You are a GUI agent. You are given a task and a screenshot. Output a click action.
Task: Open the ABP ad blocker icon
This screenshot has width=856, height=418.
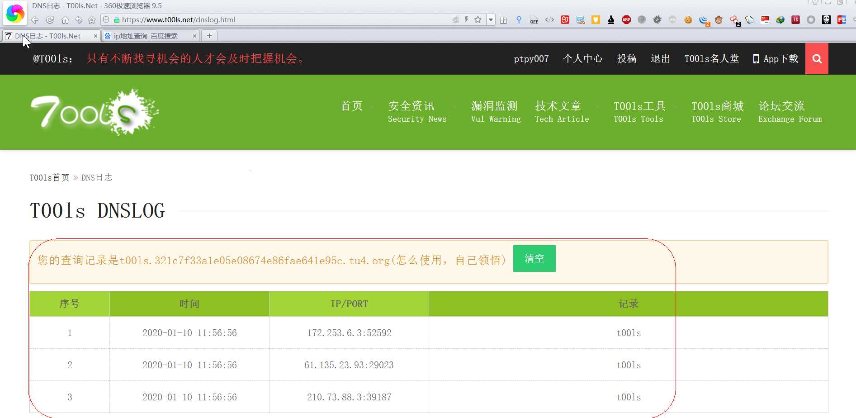627,20
